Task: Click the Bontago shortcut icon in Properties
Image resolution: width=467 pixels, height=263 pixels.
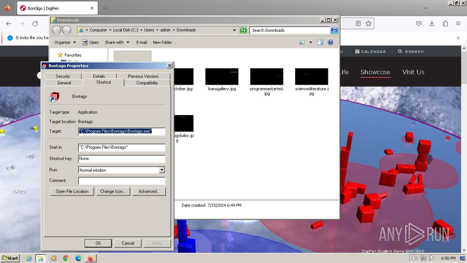Action: (x=54, y=97)
